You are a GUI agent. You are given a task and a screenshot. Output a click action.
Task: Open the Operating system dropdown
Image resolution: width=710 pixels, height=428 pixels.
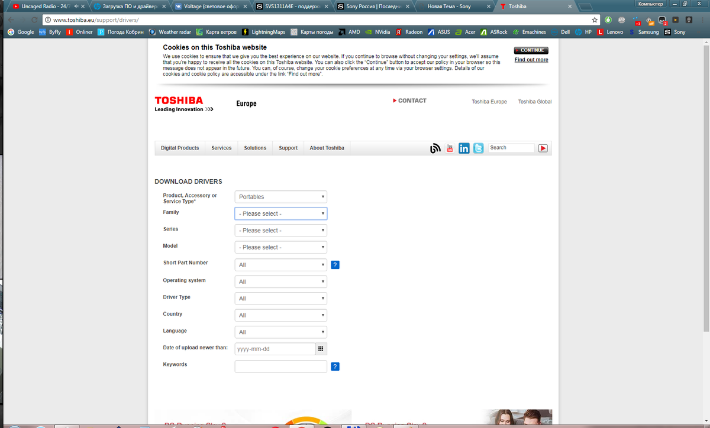pos(281,281)
